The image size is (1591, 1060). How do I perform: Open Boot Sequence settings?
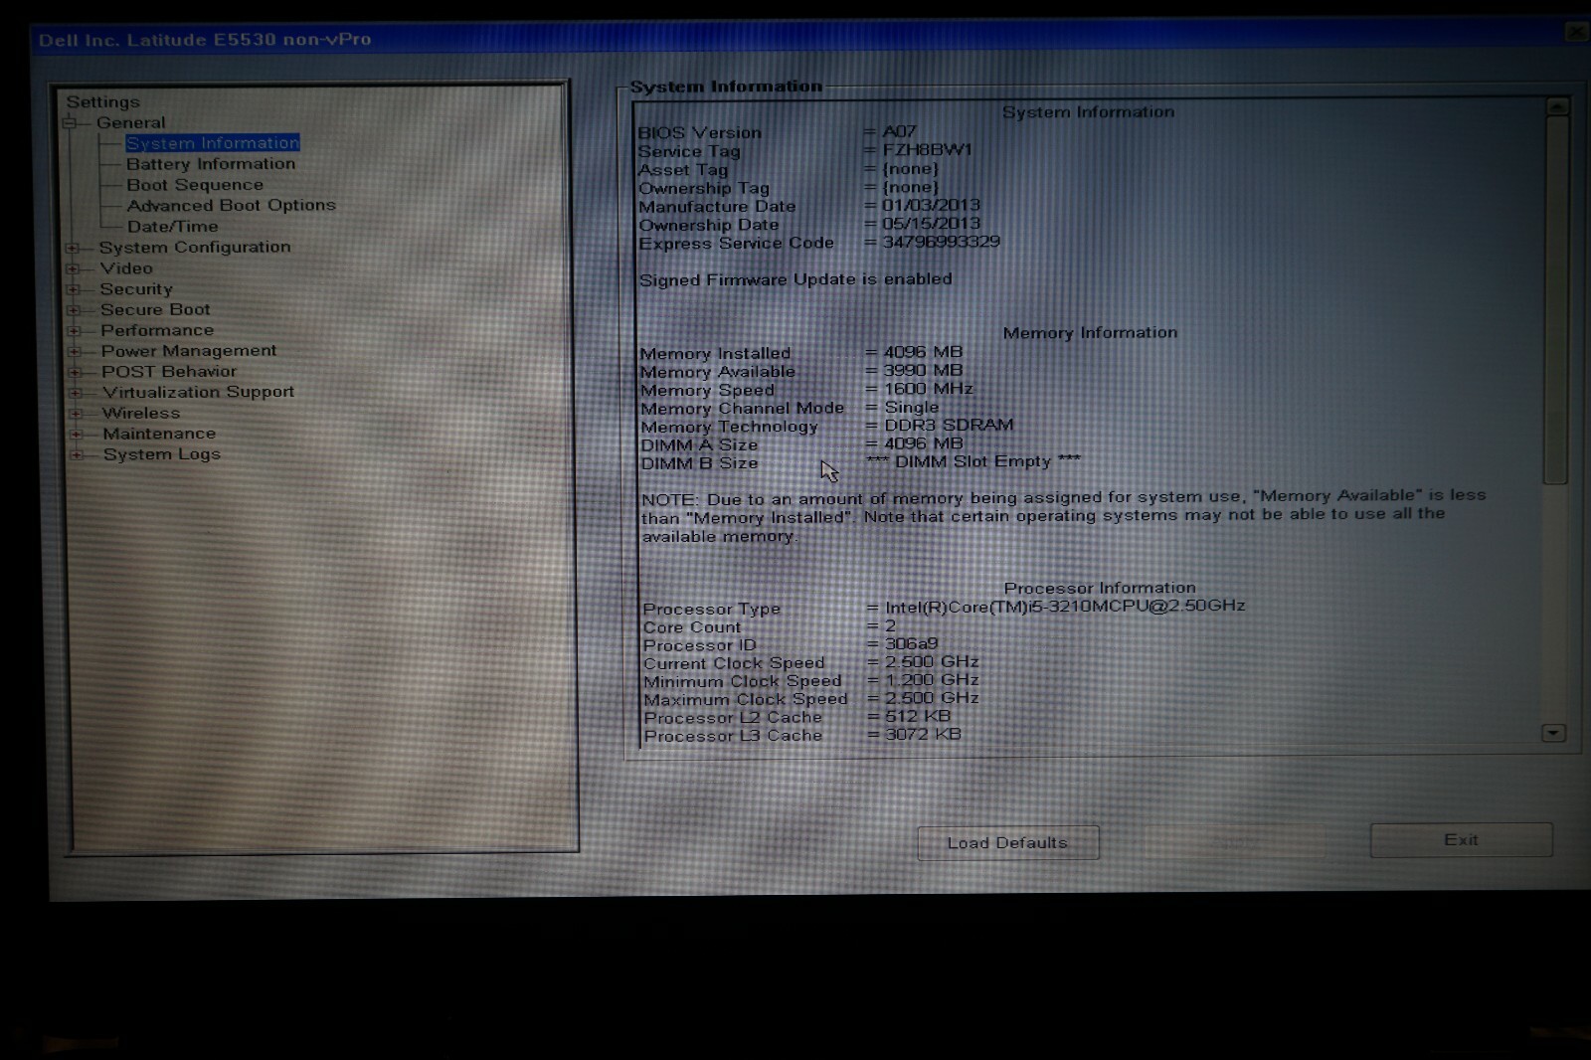pos(195,185)
